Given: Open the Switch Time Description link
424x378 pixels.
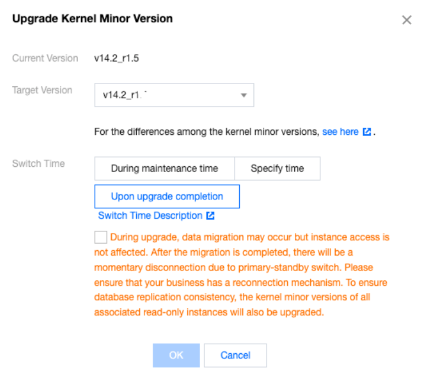Looking at the screenshot, I should 150,216.
